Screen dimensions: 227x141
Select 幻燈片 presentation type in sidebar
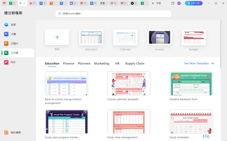(x=18, y=44)
